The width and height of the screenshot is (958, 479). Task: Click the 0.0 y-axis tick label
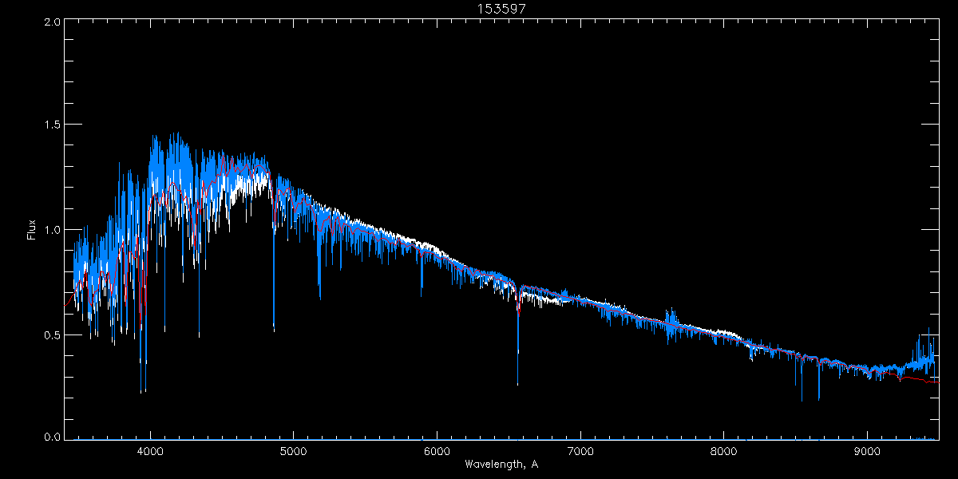[x=51, y=437]
